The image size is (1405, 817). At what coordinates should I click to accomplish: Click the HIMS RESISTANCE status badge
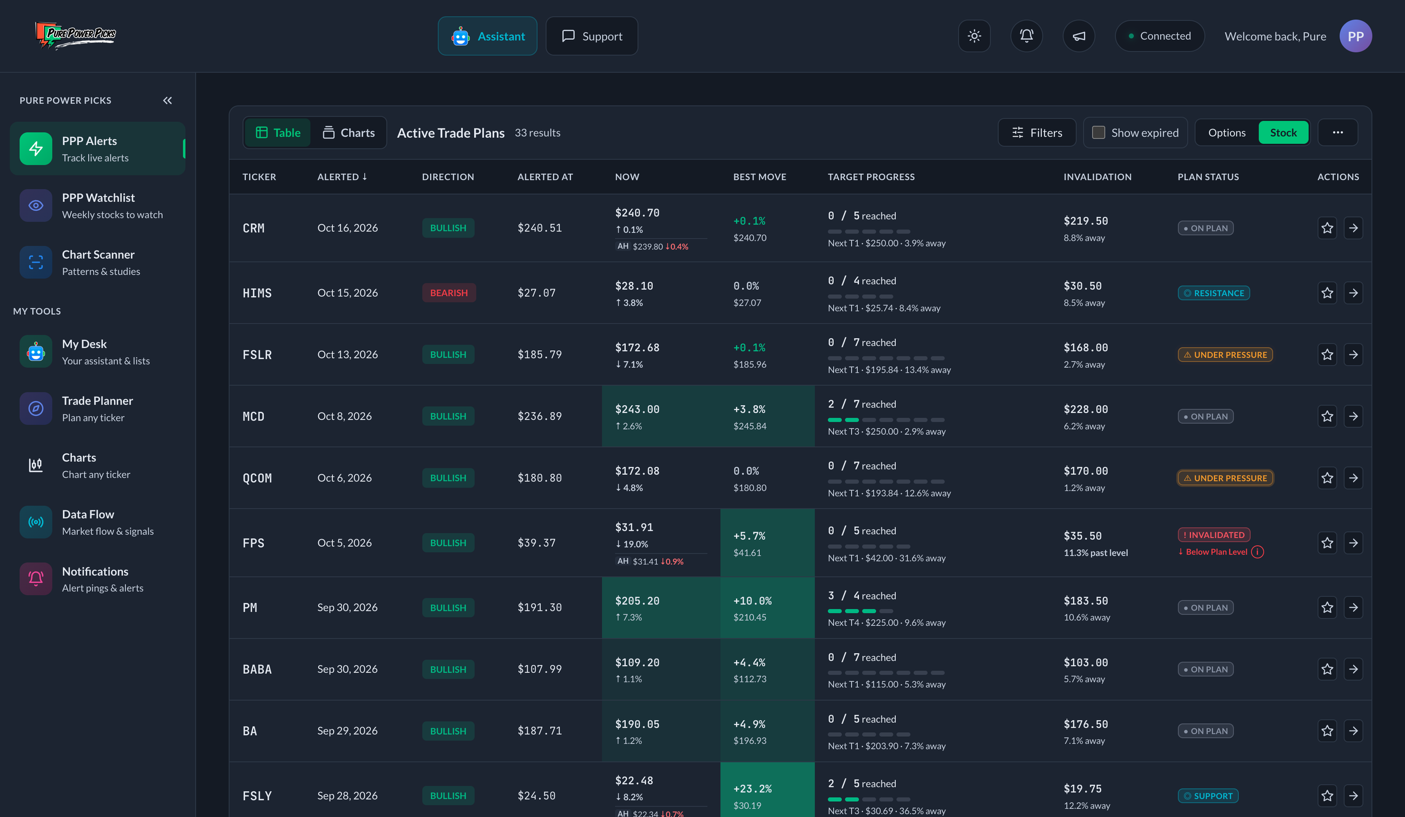(x=1213, y=293)
